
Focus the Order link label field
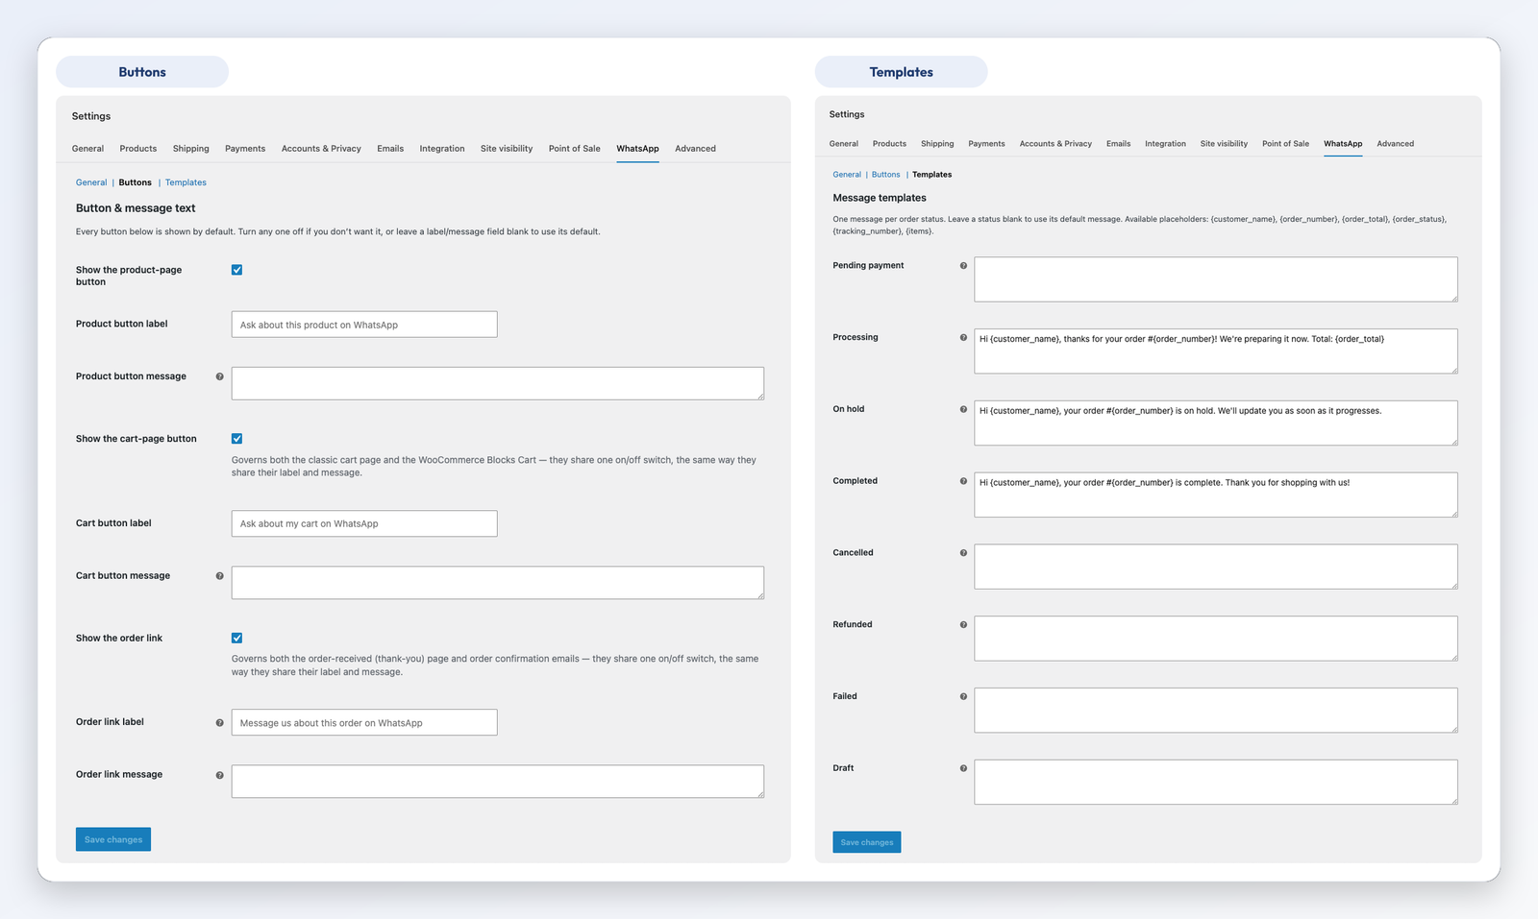364,722
